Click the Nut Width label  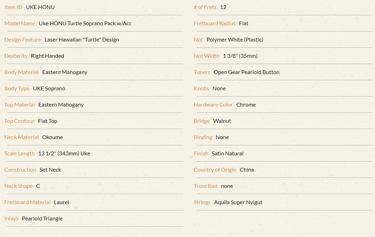click(206, 56)
